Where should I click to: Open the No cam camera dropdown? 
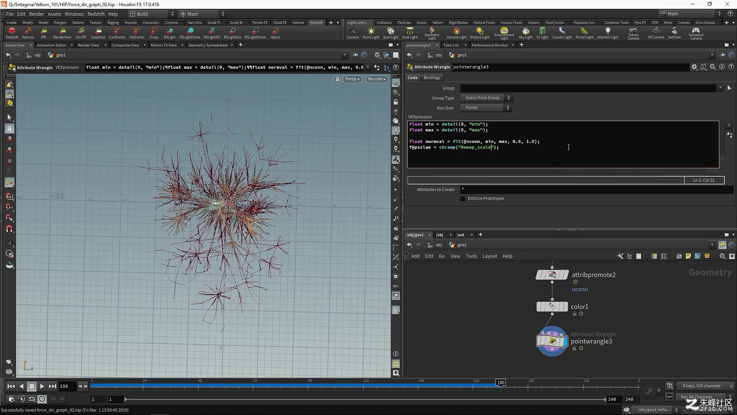coord(377,79)
